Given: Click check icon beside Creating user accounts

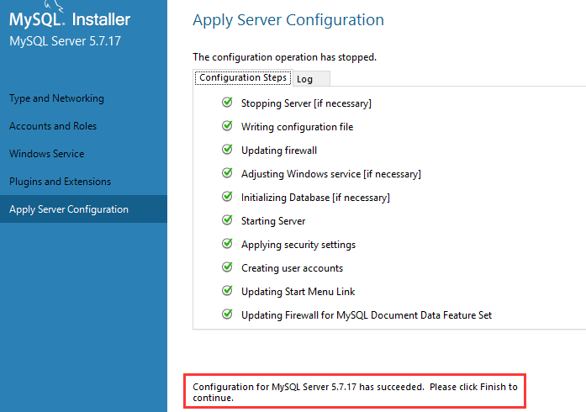Looking at the screenshot, I should pos(227,267).
